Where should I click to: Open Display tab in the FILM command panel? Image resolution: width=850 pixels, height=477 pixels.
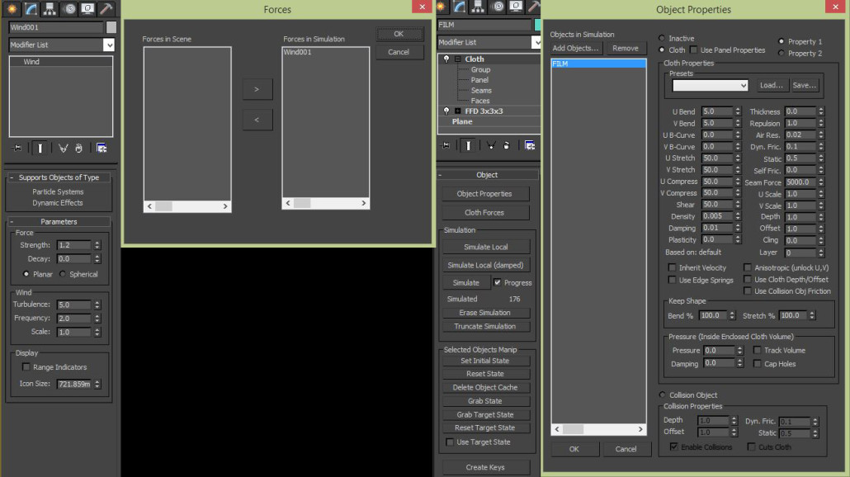516,7
